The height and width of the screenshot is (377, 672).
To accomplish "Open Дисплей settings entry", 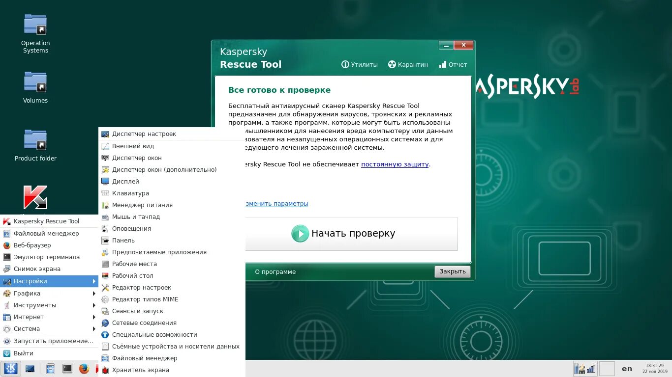I will (x=172, y=182).
